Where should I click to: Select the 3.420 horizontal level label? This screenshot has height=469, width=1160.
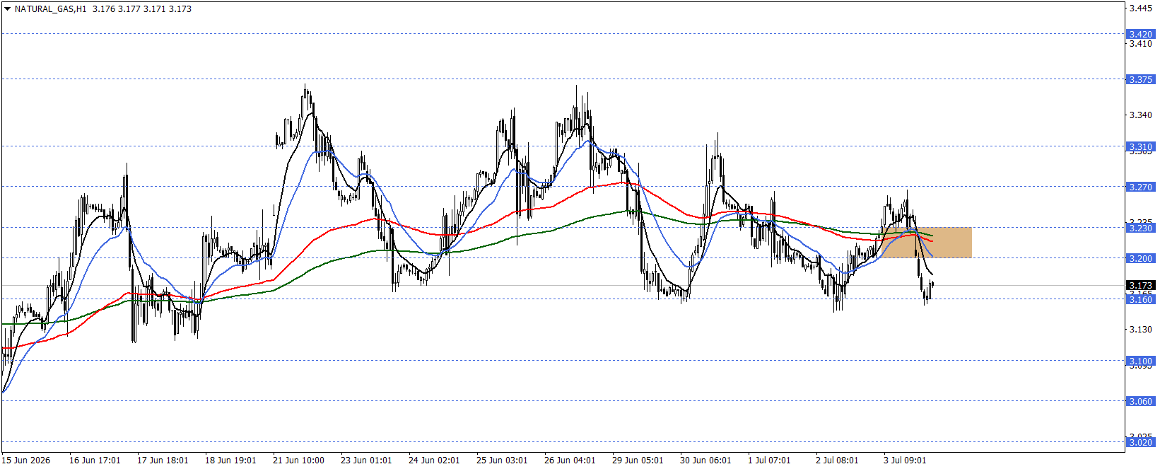click(x=1140, y=34)
